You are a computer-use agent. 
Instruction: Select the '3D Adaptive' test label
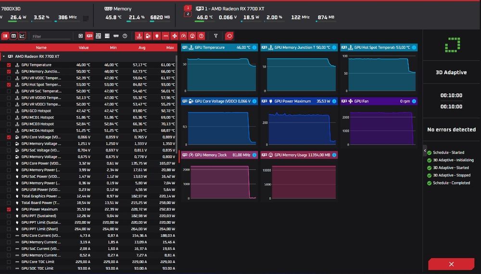coord(451,72)
